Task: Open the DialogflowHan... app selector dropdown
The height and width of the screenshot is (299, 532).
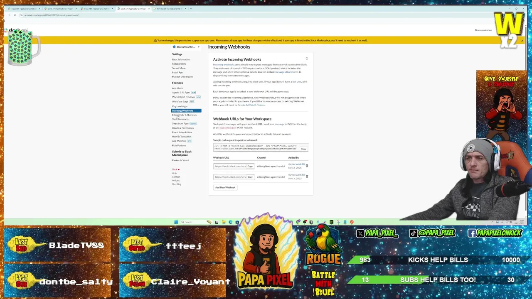Action: (x=186, y=47)
